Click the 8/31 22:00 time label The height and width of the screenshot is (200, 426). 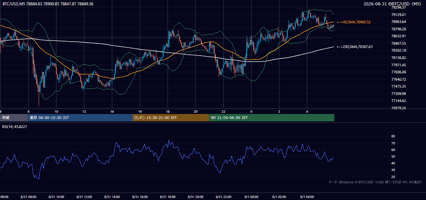pos(223,197)
